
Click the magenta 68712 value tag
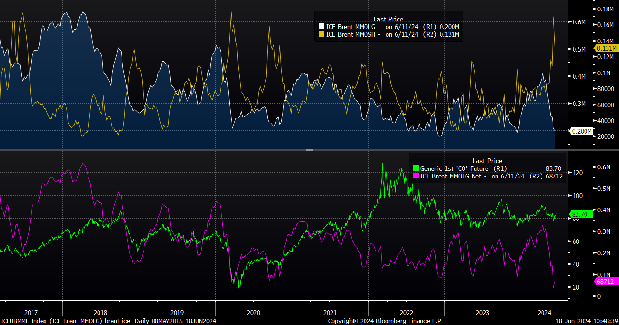coord(605,282)
